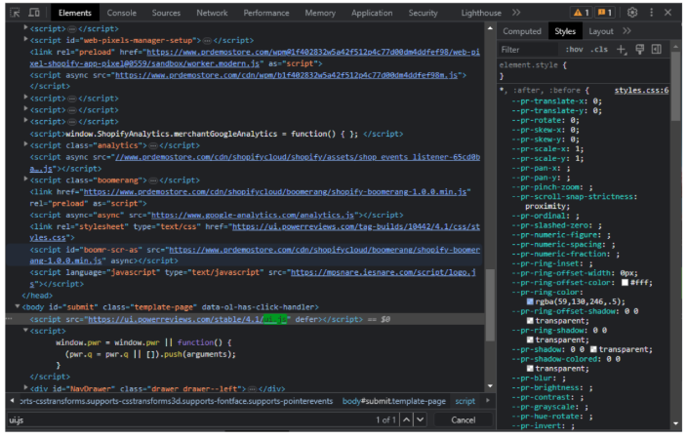688x439 pixels.
Task: Open the Network tab
Action: tap(212, 13)
